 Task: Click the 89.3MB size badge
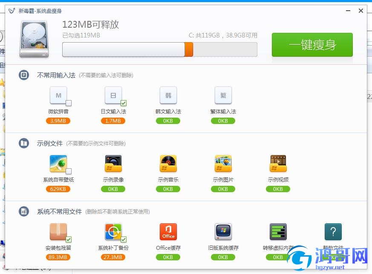click(x=58, y=257)
